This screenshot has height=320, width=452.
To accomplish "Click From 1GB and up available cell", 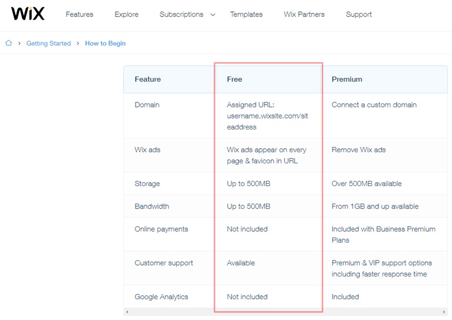I will 375,206.
